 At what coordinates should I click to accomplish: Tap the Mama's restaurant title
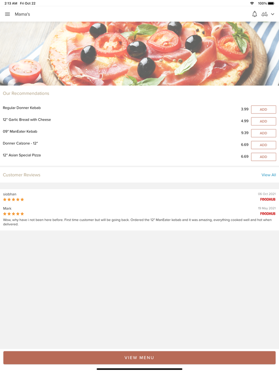point(22,14)
